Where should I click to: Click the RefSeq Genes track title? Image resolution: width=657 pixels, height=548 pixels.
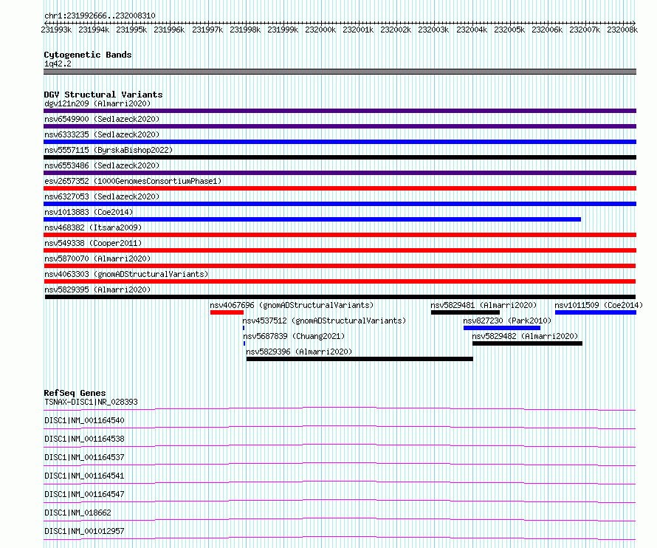(x=75, y=393)
